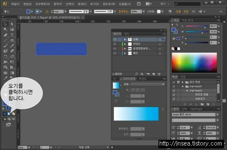Expand the 상세 layer arrow
Image resolution: width=227 pixels, height=150 pixels.
pos(125,39)
